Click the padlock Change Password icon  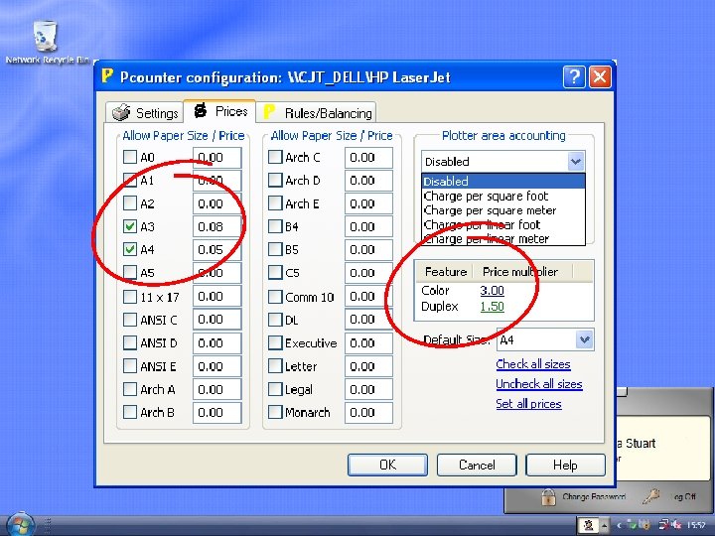pos(548,497)
